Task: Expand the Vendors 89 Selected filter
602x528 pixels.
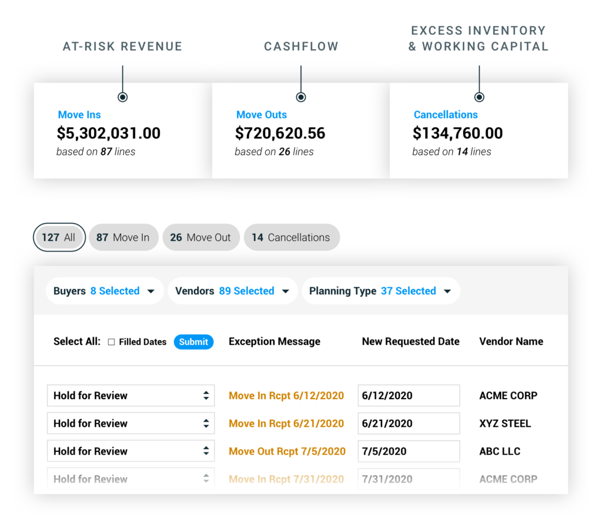Action: click(x=232, y=291)
